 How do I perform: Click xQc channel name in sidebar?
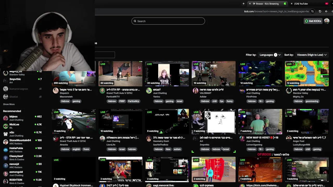point(12,132)
